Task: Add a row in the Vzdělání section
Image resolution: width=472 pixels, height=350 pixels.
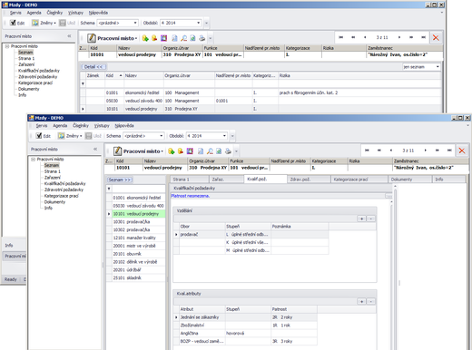Action: point(361,219)
